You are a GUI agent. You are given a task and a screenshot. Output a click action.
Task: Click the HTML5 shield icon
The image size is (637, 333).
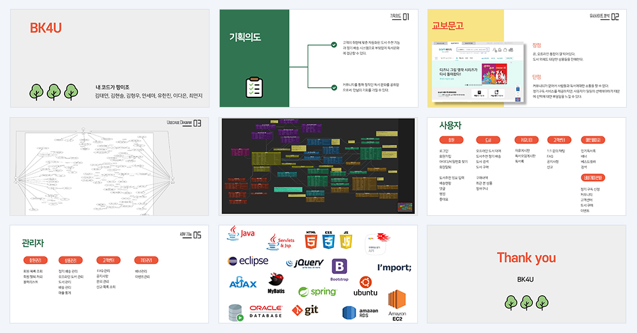[x=311, y=240]
